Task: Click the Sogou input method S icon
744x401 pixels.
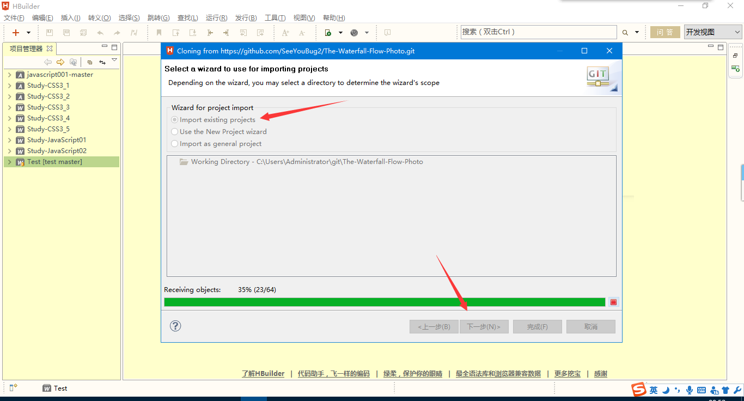Action: point(638,390)
